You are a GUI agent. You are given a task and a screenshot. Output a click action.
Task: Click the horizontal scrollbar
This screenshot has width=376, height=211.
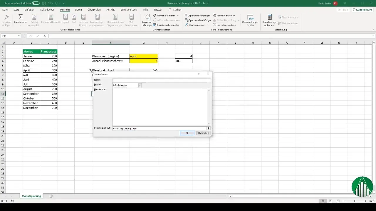[x=300, y=196]
